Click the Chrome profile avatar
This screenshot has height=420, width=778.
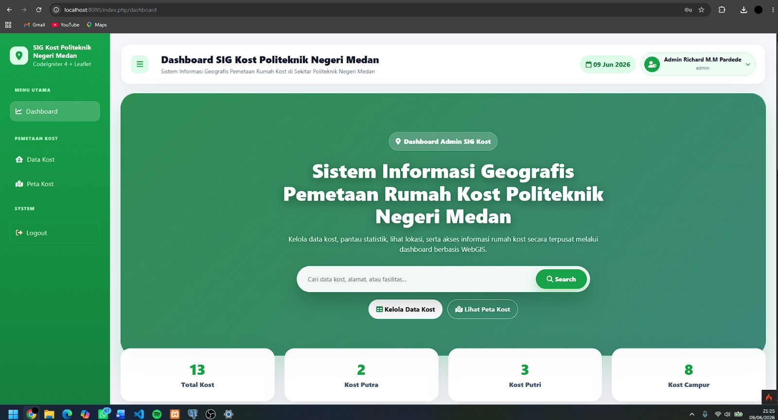759,10
